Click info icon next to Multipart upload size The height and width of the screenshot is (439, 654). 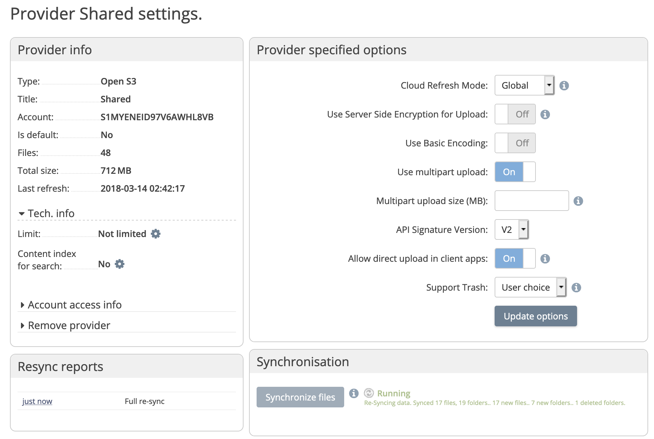(578, 201)
